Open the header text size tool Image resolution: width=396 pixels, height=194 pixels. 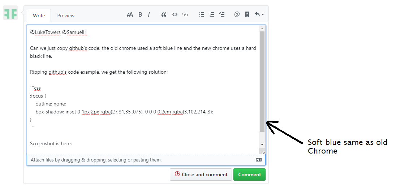[x=130, y=15]
